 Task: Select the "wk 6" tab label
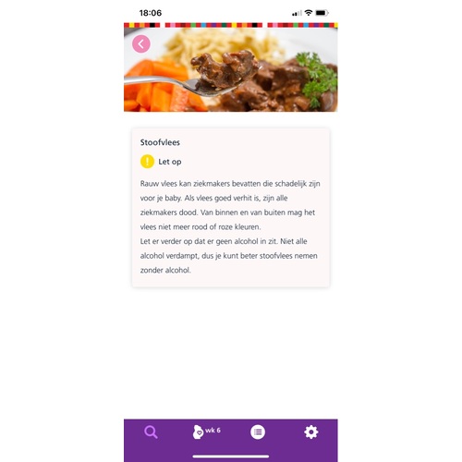[x=213, y=431]
